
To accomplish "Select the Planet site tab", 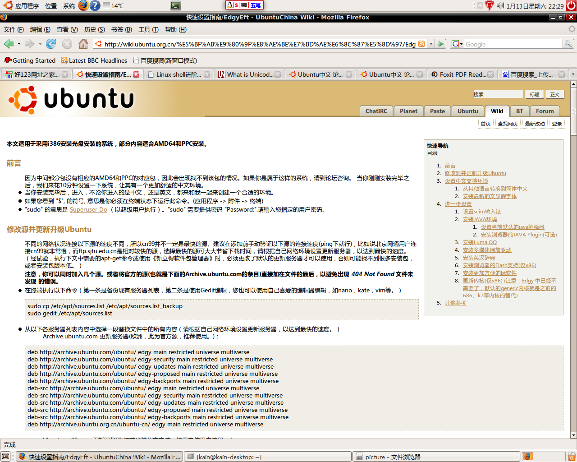I will tap(408, 111).
